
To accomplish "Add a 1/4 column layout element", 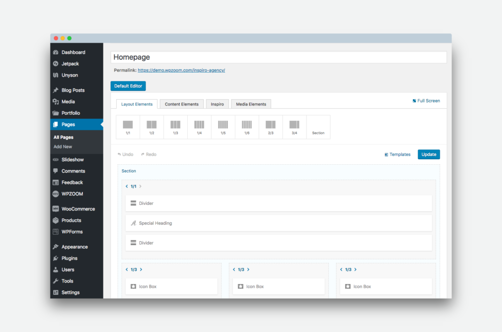I will coord(199,127).
